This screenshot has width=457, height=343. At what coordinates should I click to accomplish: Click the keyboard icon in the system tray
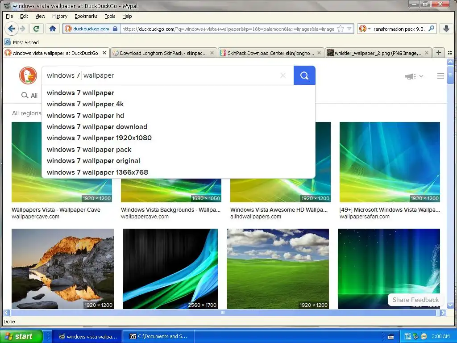click(x=391, y=337)
